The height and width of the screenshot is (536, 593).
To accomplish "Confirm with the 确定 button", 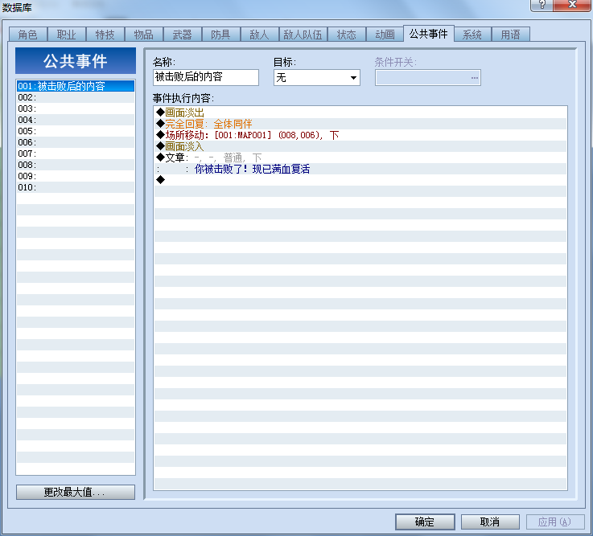I will click(425, 522).
